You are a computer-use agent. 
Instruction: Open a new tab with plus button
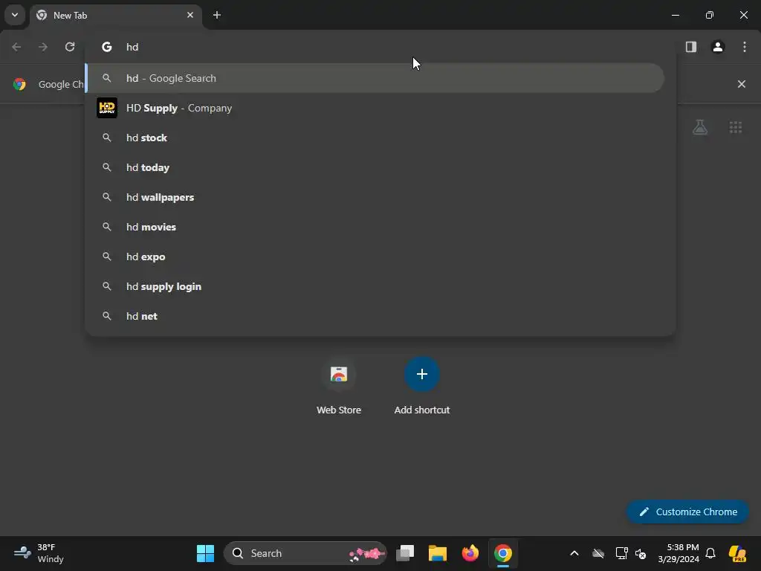click(217, 15)
